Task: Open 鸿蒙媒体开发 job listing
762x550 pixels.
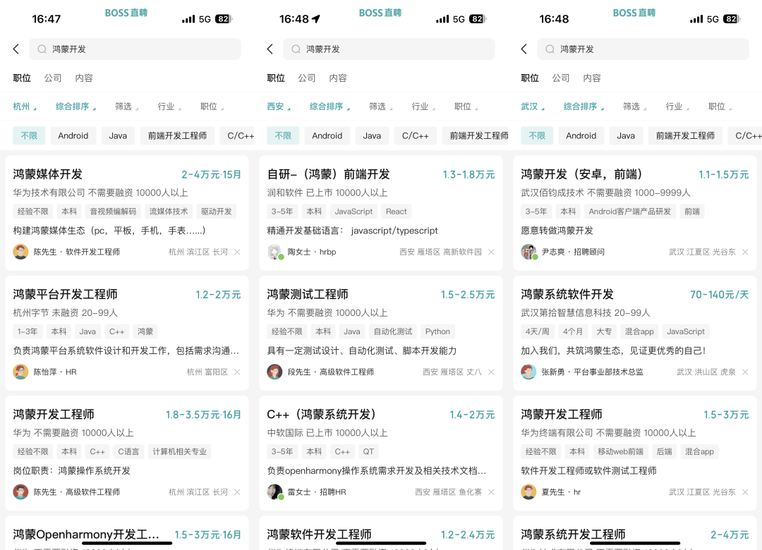Action: coord(127,213)
